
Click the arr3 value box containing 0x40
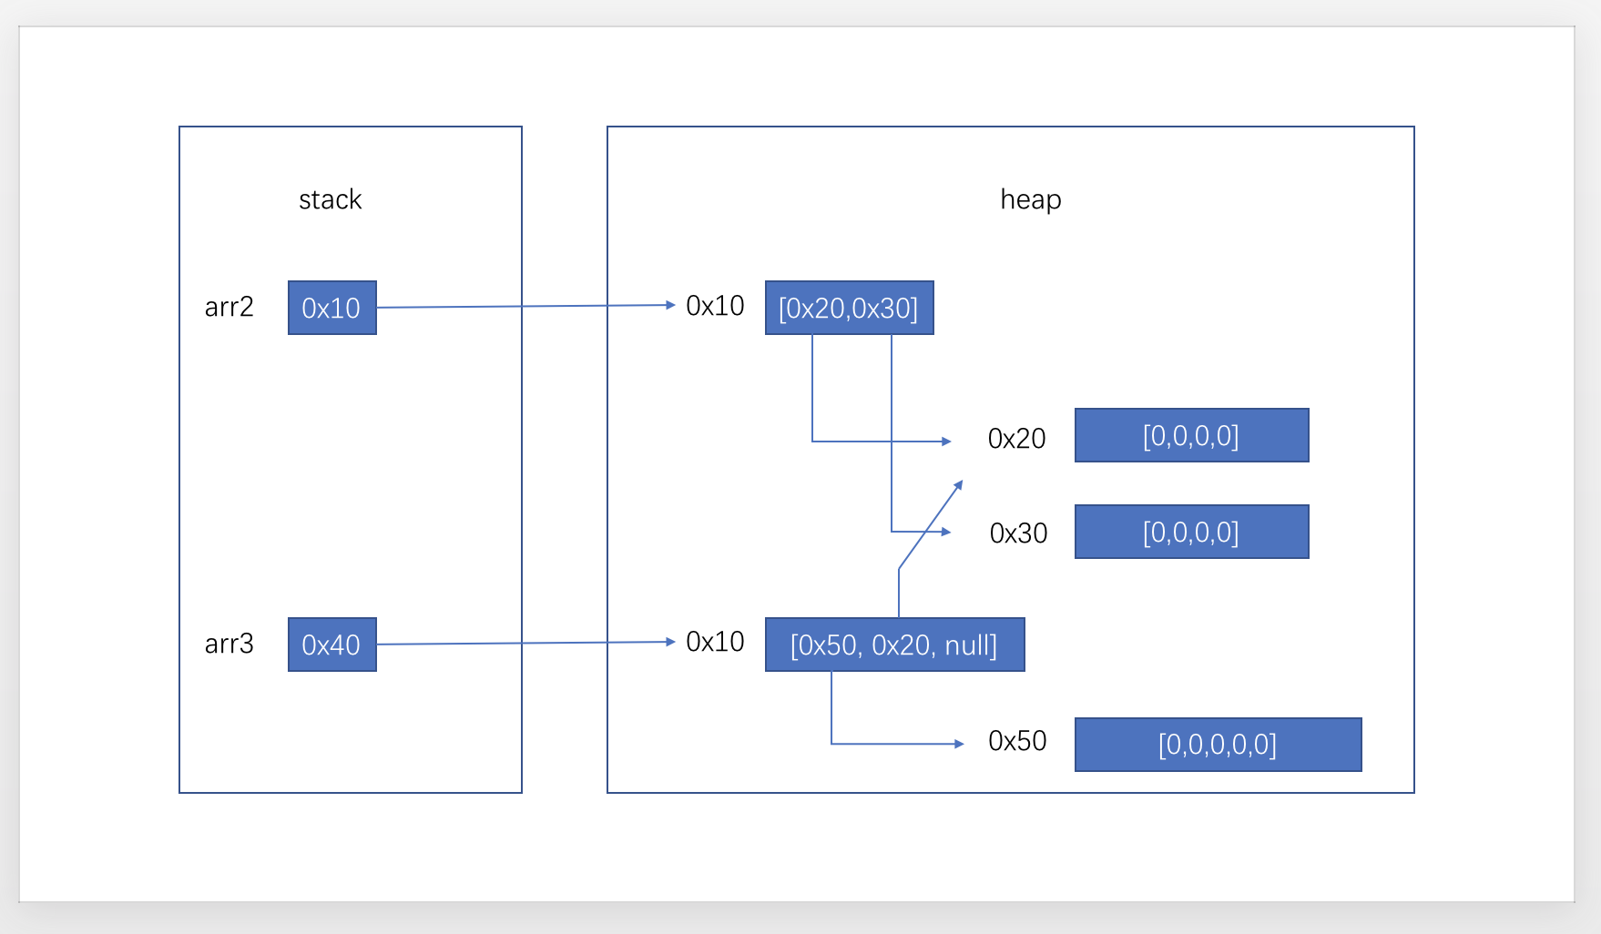point(331,645)
